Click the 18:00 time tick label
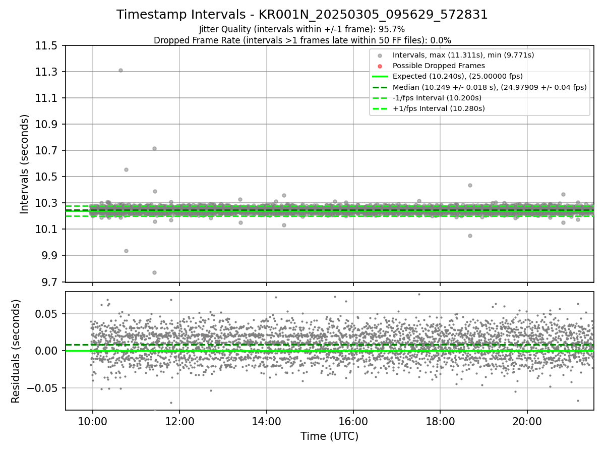The image size is (605, 454). click(440, 421)
